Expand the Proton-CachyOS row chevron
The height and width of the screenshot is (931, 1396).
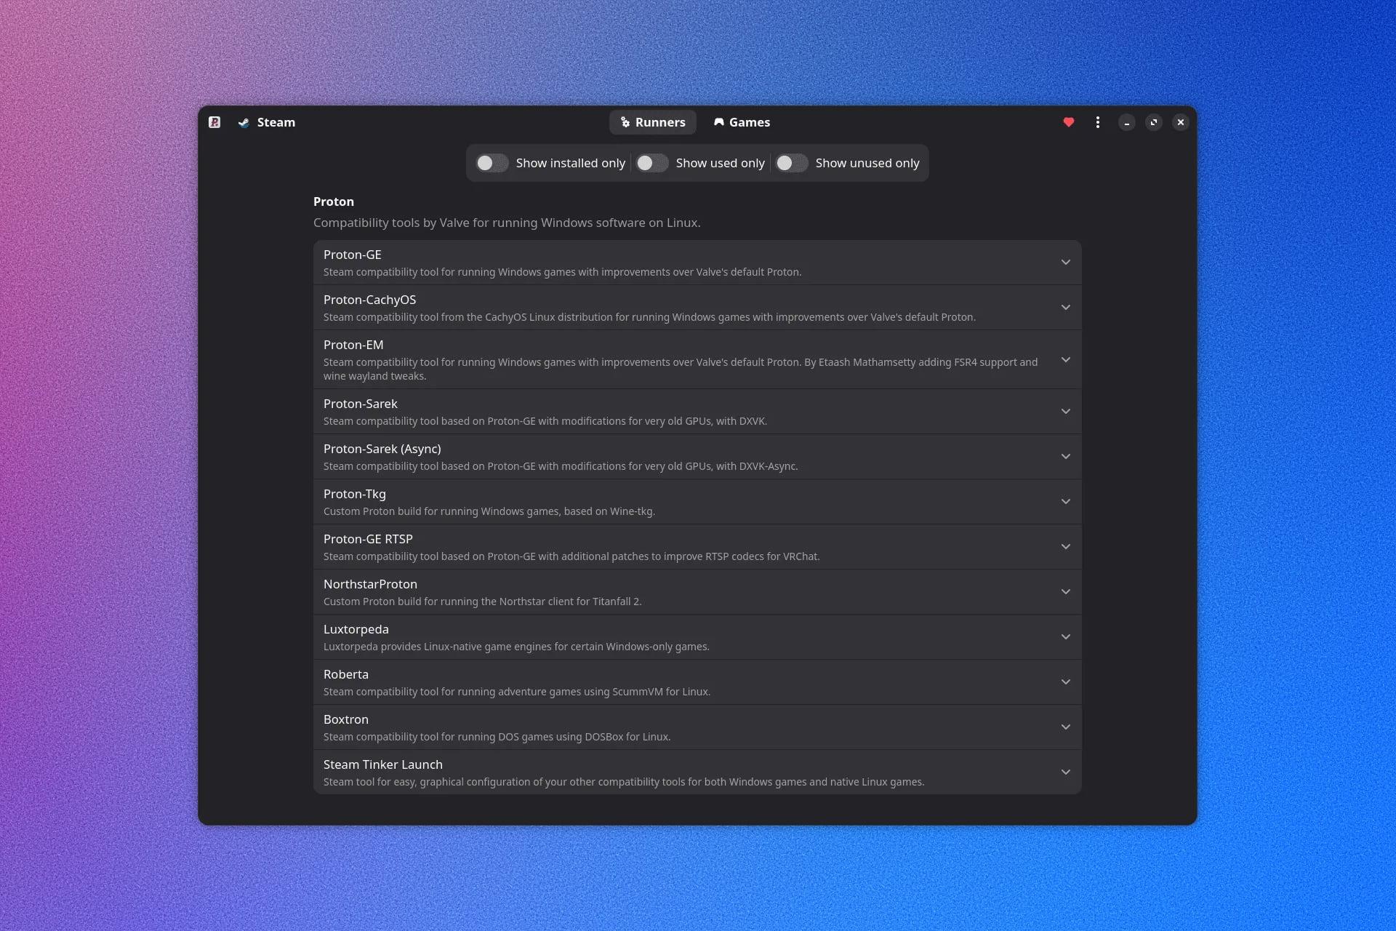[1066, 307]
